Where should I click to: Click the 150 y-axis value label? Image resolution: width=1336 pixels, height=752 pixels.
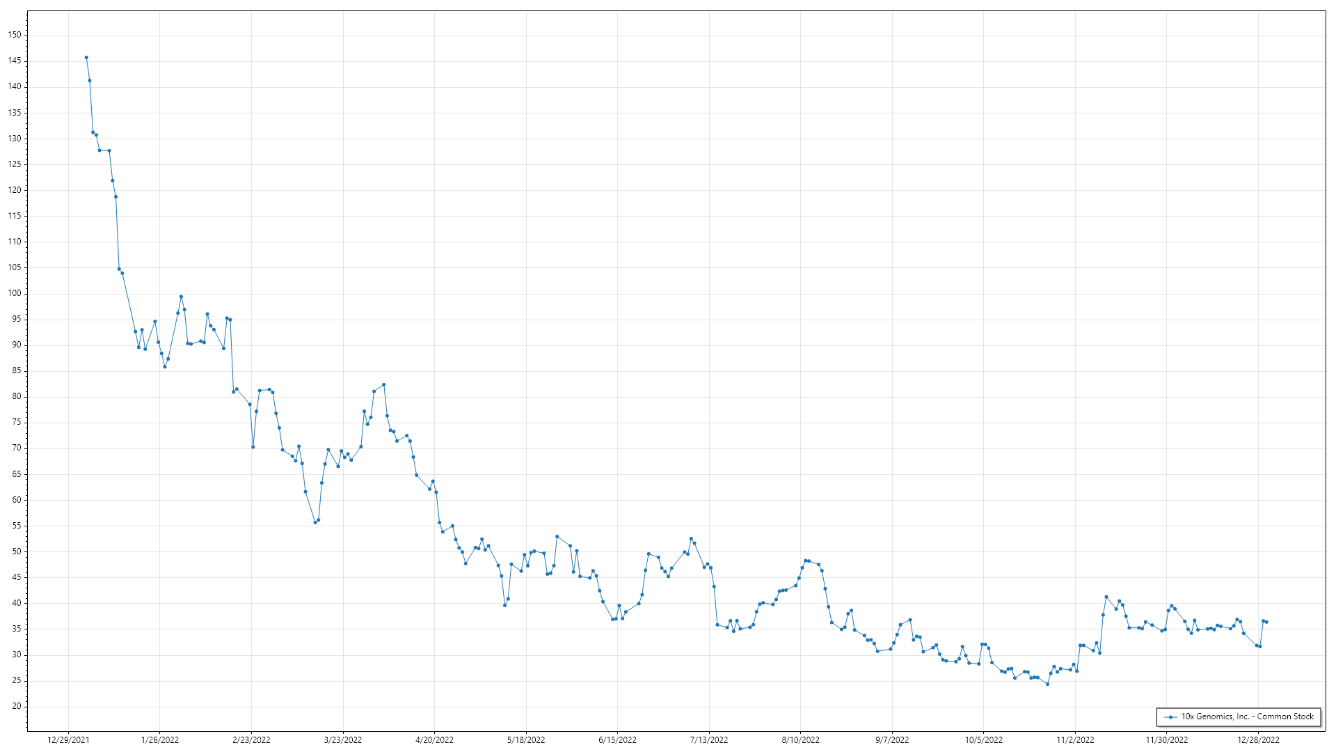point(15,35)
